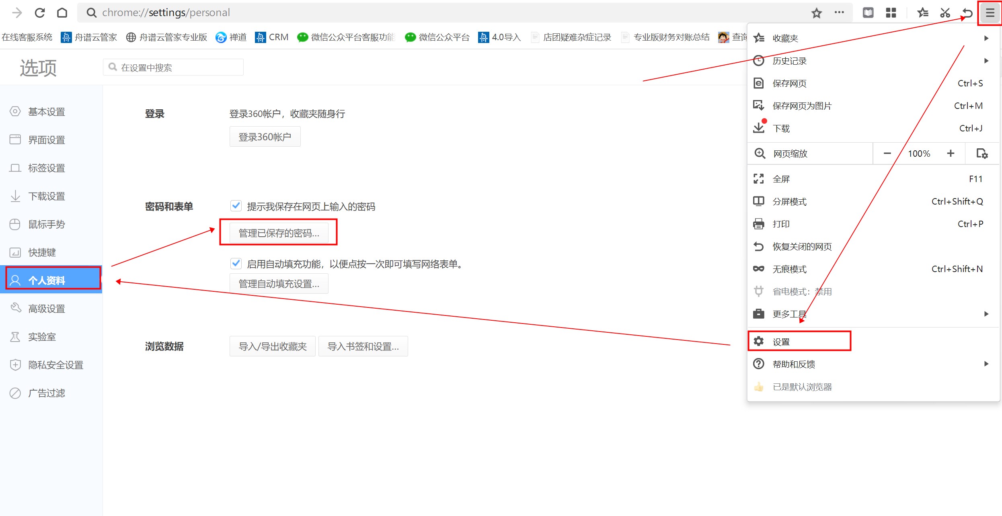The image size is (1002, 516).
Task: Toggle the autofill web forms checkbox
Action: 236,264
